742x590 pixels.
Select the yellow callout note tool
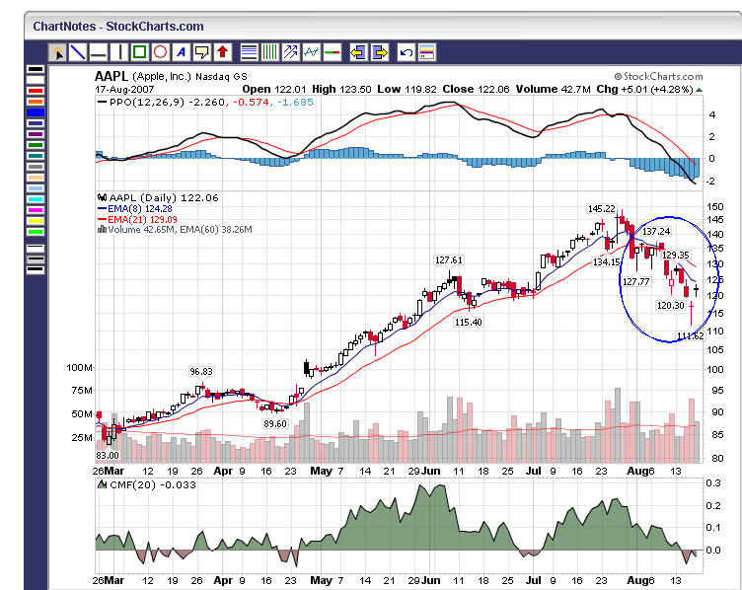(202, 52)
